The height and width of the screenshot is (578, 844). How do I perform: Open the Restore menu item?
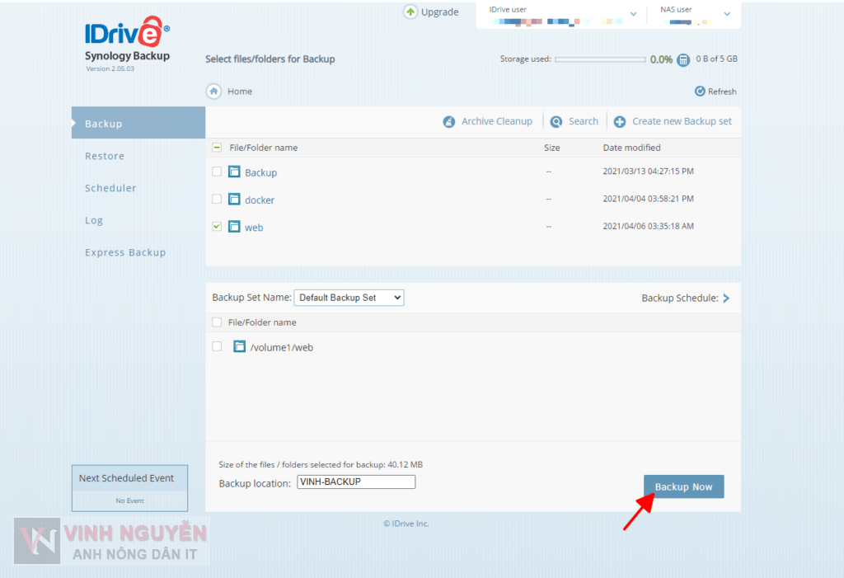105,156
